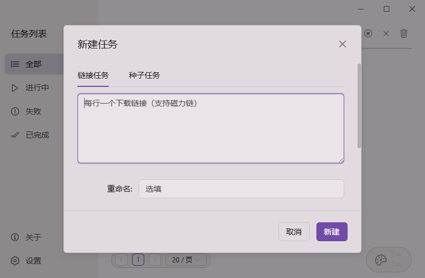The width and height of the screenshot is (425, 278).
Task: Switch to the 种子任务 tab
Action: [x=144, y=75]
